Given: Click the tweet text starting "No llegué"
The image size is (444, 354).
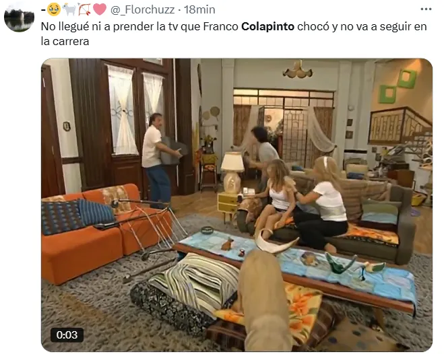Looking at the screenshot, I should [x=234, y=34].
